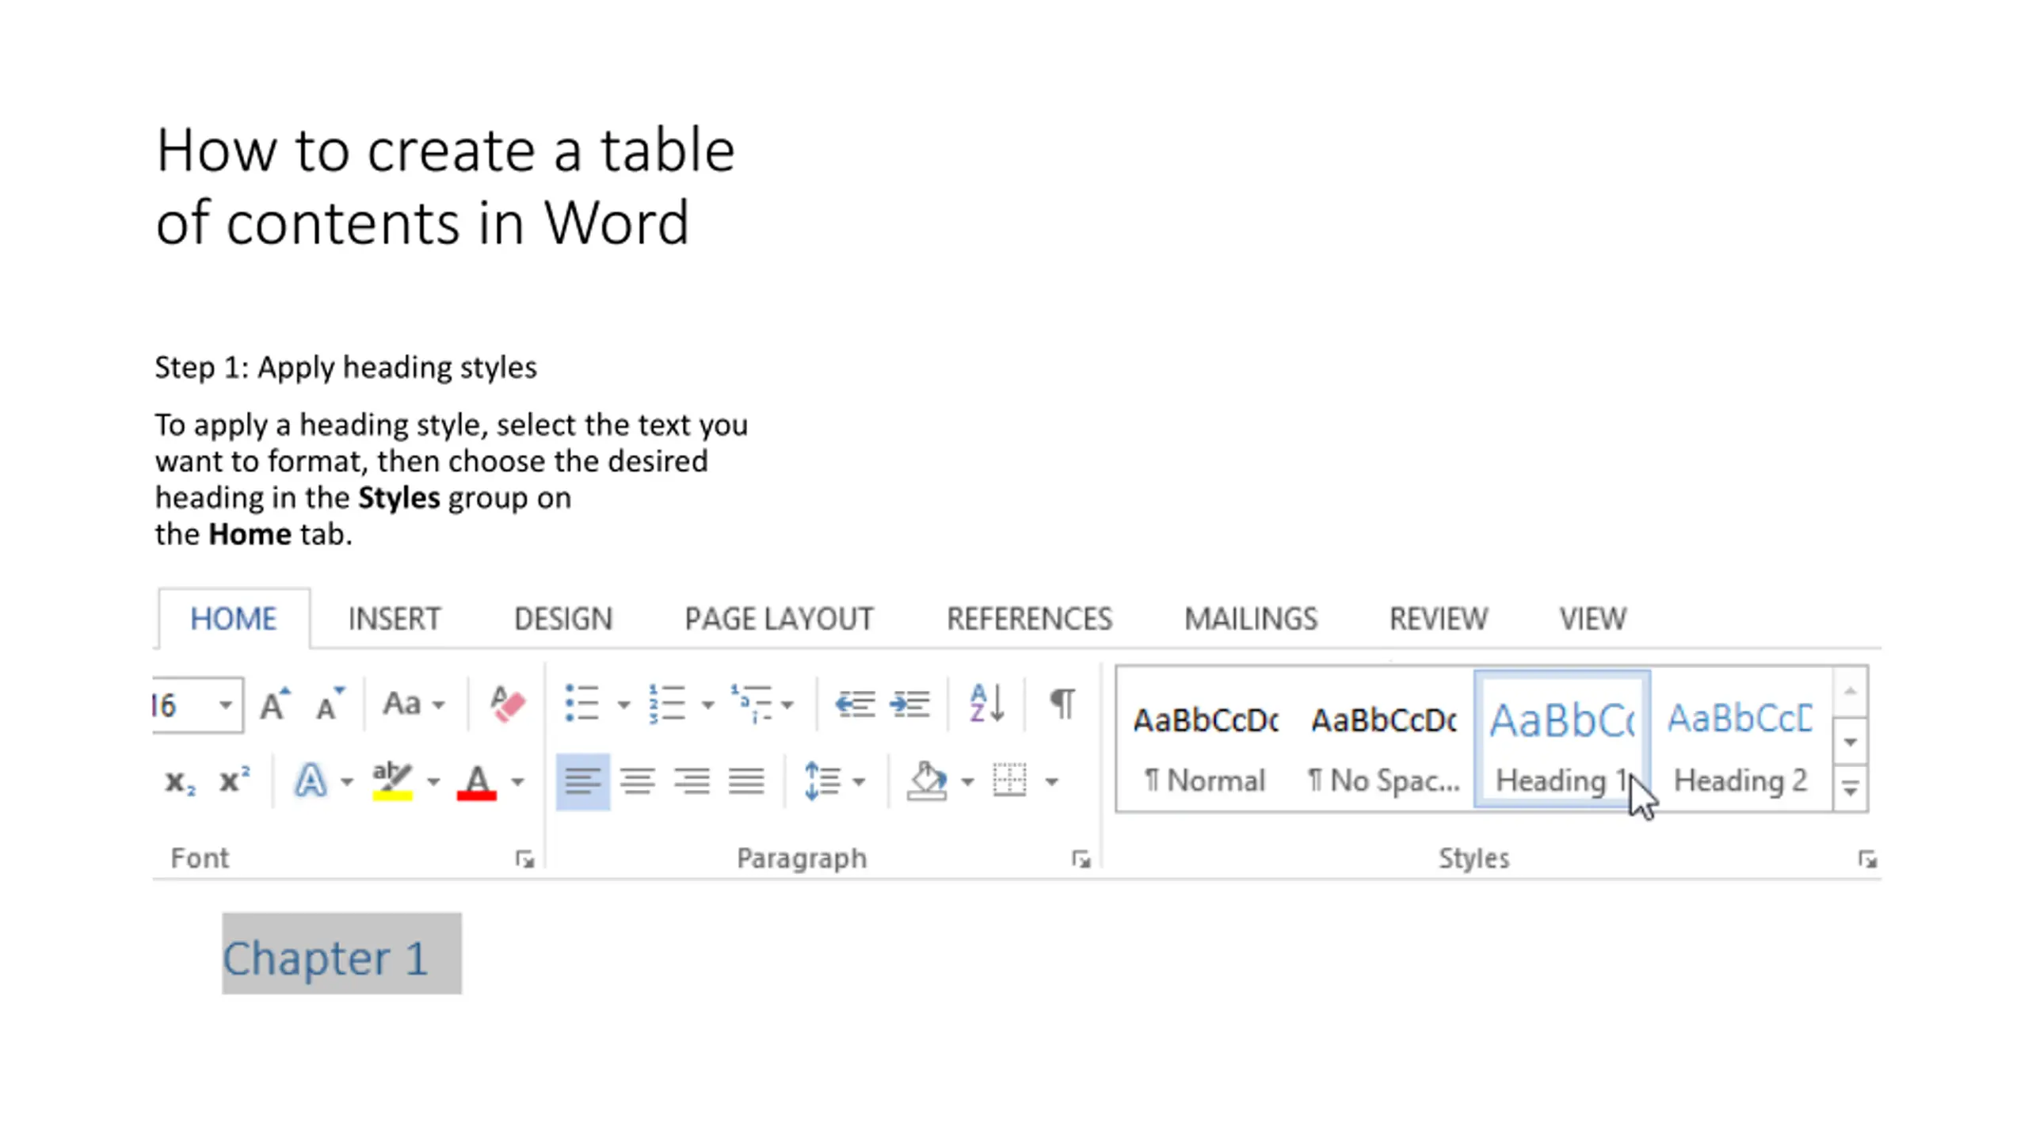Toggle Center alignment
The height and width of the screenshot is (1141, 2028).
click(638, 782)
